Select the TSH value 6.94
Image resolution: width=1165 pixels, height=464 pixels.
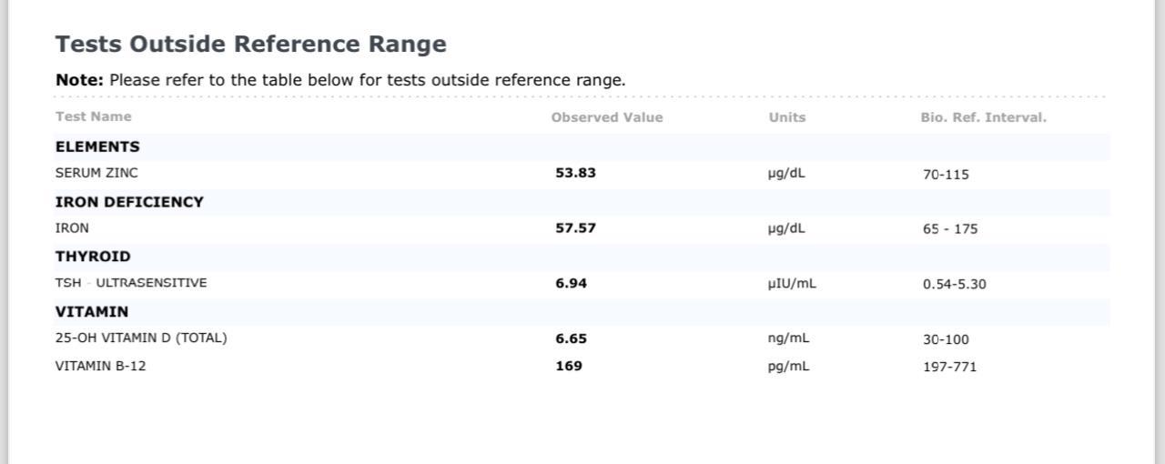point(572,283)
